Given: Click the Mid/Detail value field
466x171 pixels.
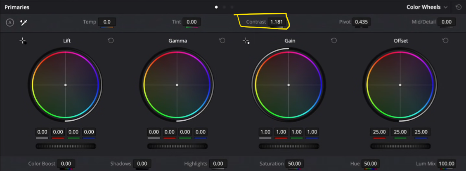Looking at the screenshot, I should coord(446,22).
